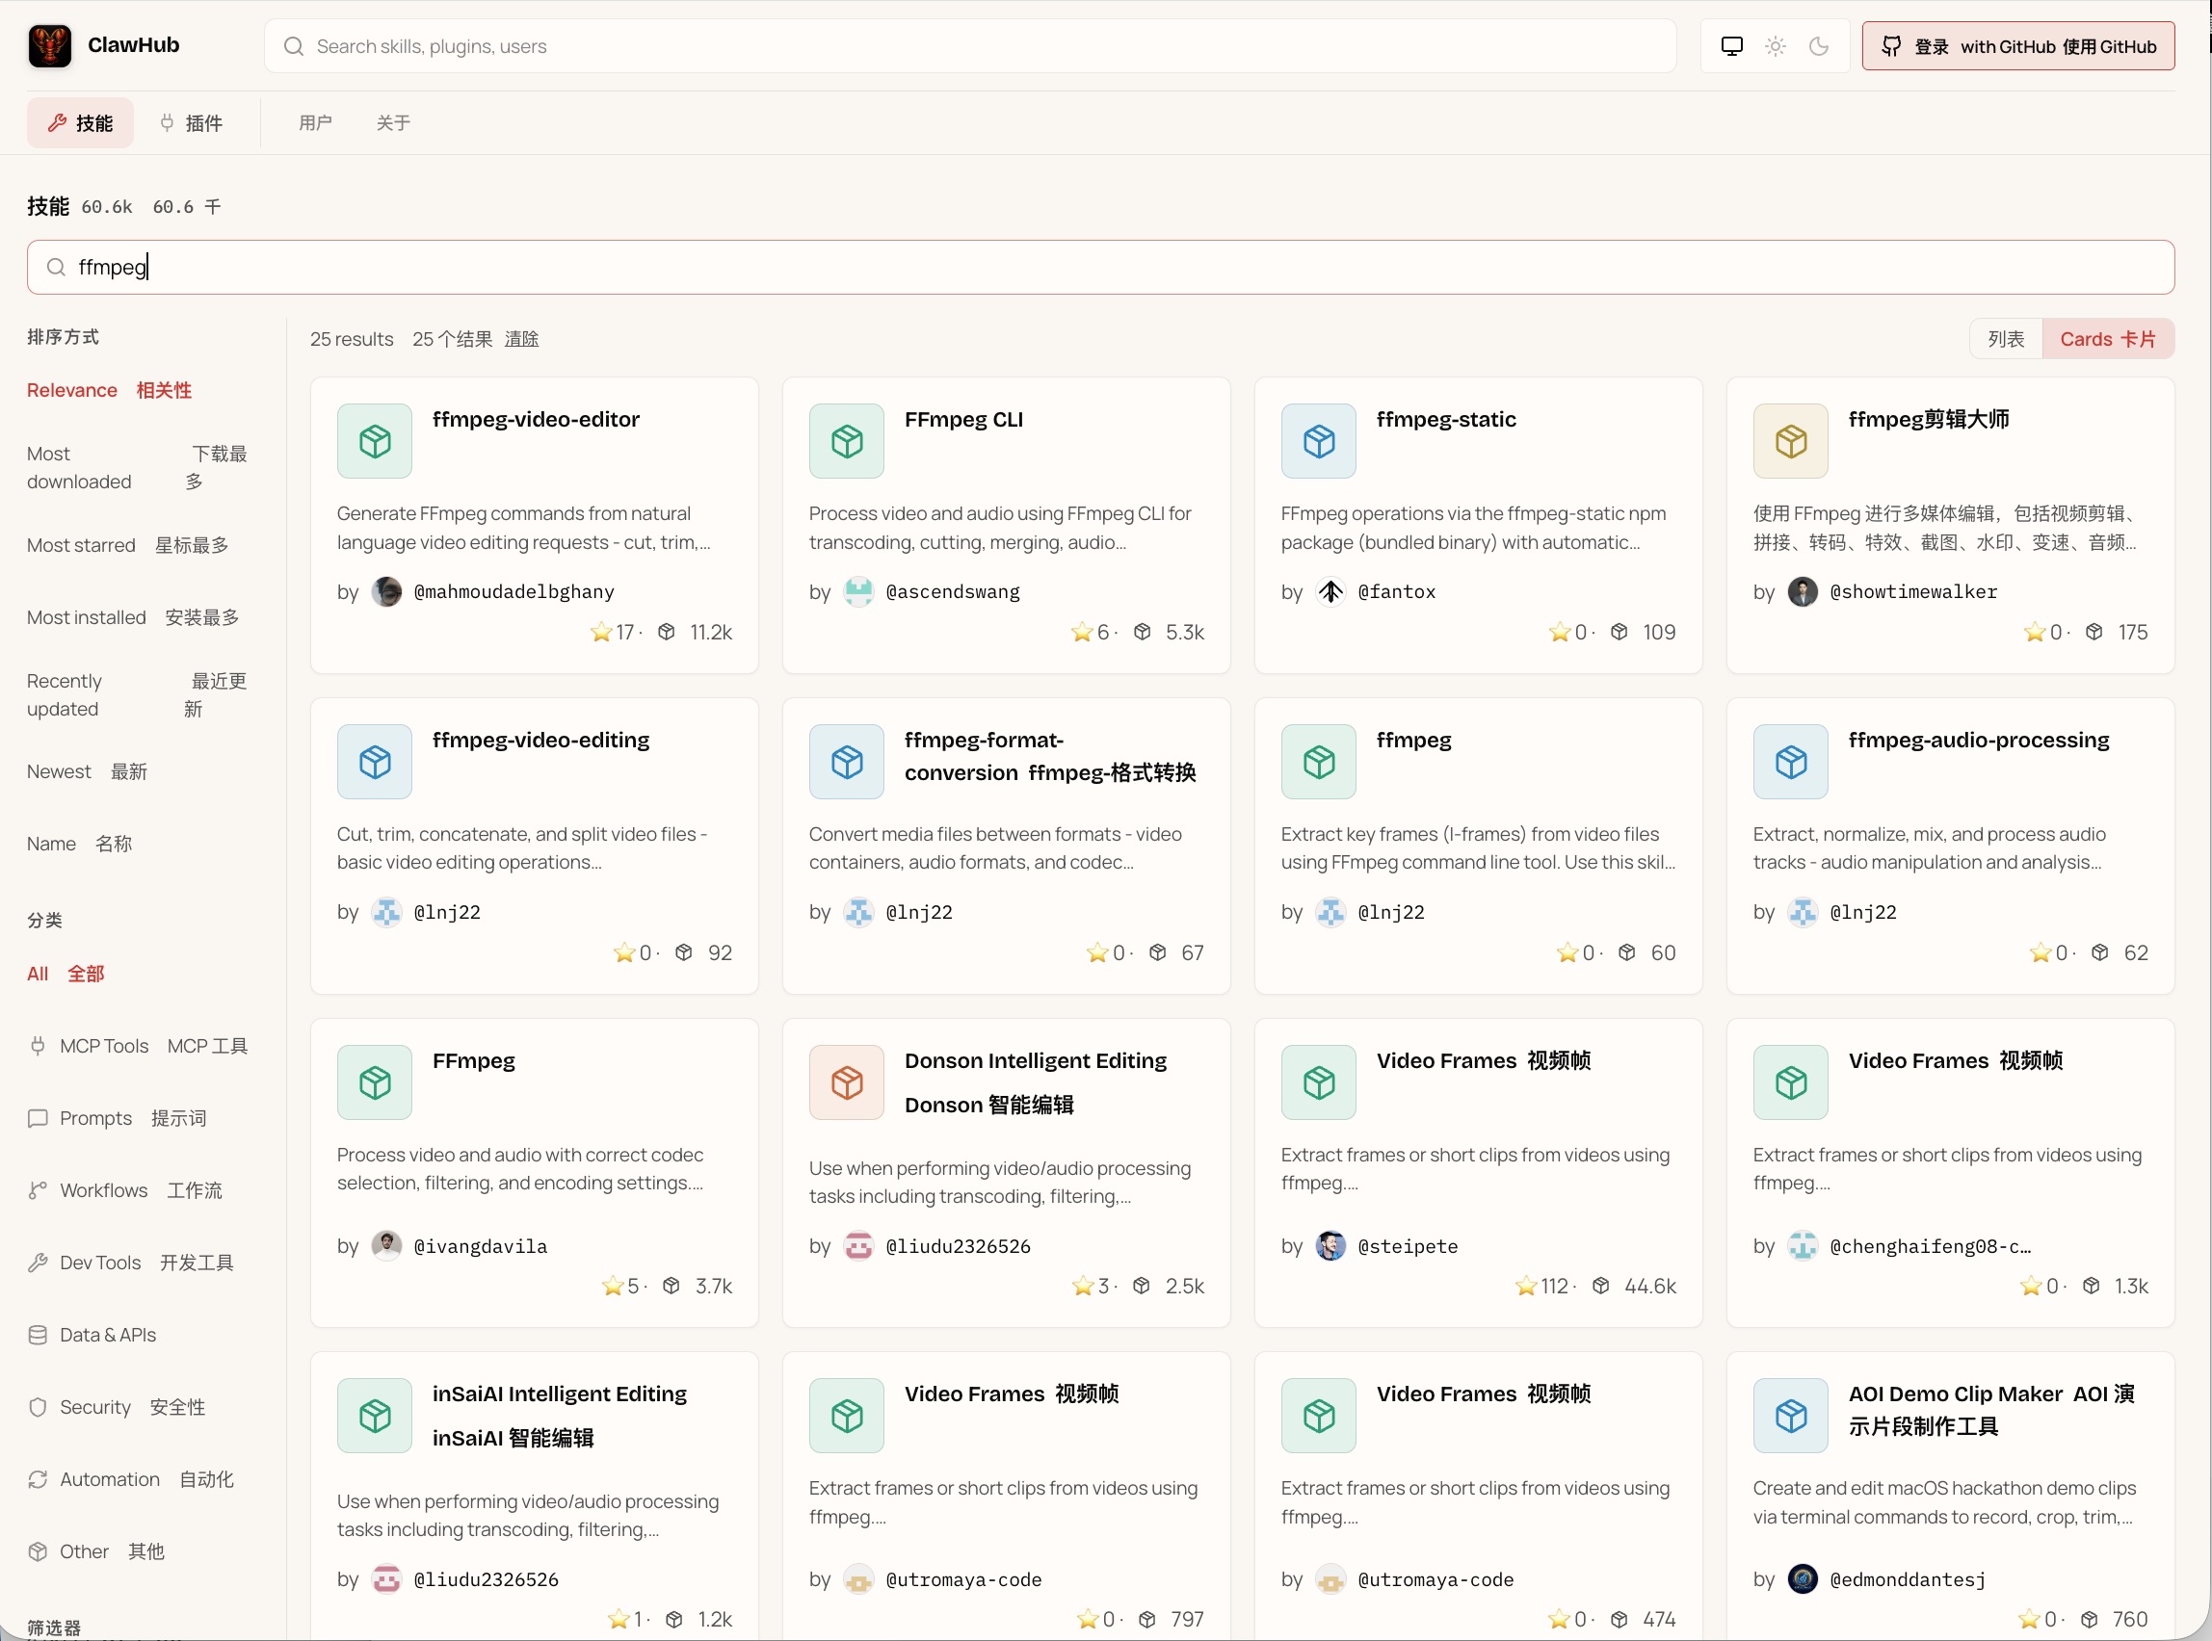Open the ffmpeg-video-editor skill title
This screenshot has width=2212, height=1641.
(x=536, y=419)
